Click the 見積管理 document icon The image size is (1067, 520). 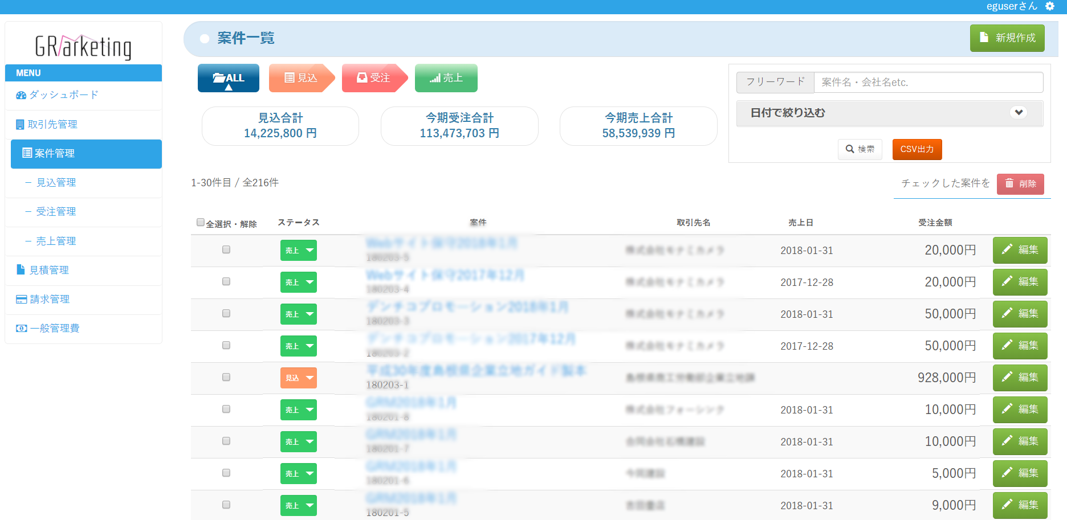(x=21, y=270)
